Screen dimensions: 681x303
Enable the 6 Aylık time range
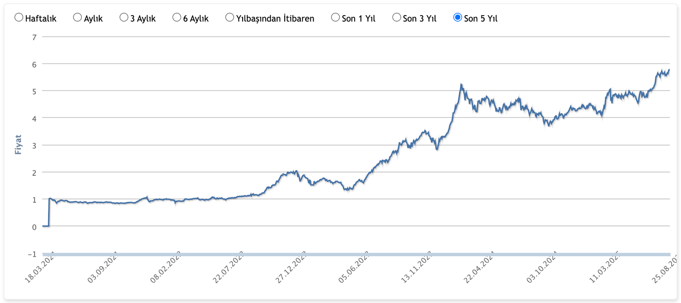176,17
